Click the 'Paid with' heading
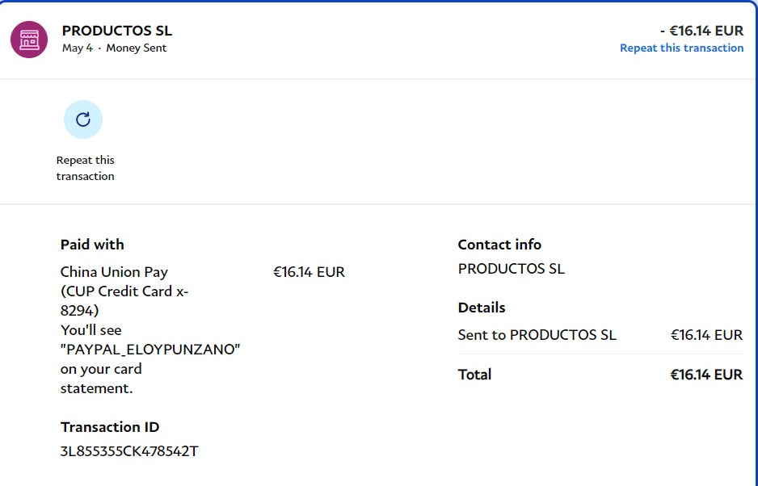Image resolution: width=758 pixels, height=486 pixels. pos(92,245)
